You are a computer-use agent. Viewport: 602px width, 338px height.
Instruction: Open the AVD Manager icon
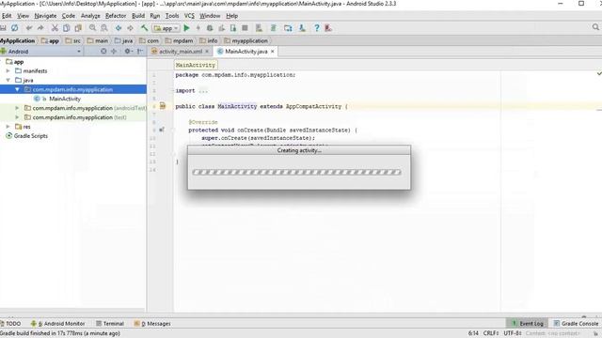pyautogui.click(x=260, y=28)
